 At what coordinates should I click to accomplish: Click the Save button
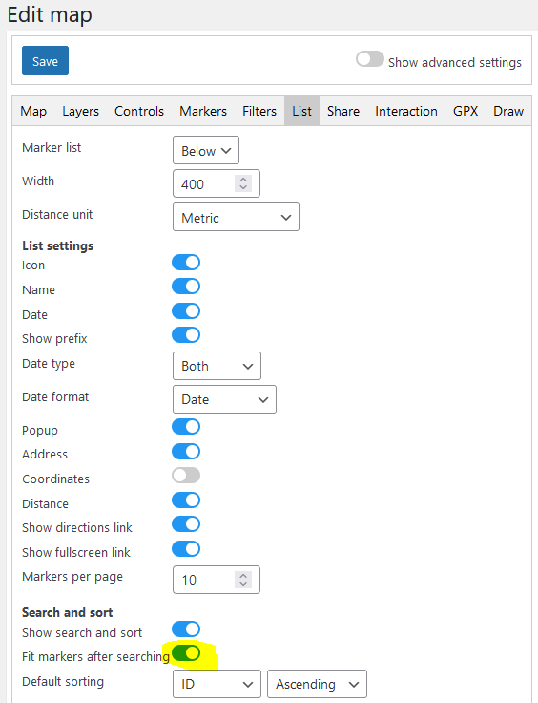coord(45,60)
